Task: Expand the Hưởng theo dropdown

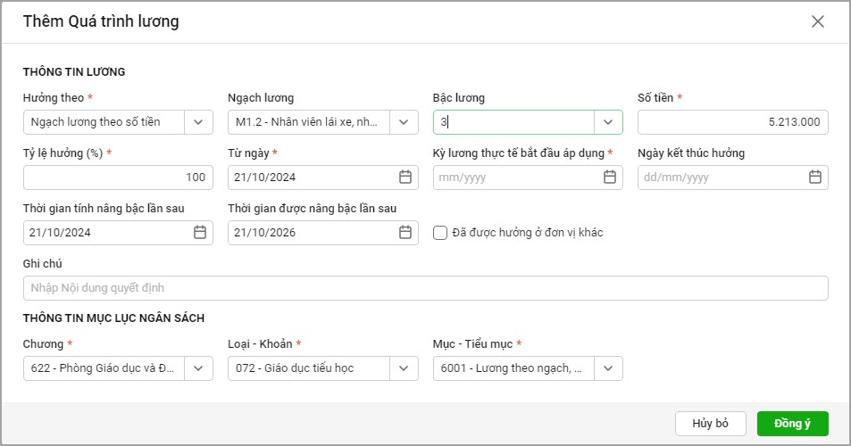Action: coord(198,122)
